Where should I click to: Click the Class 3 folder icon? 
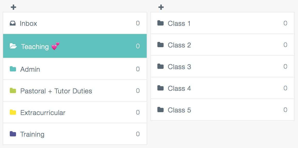tap(161, 66)
